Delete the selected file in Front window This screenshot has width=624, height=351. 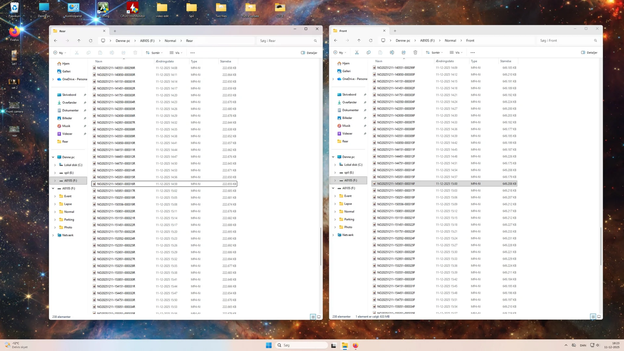coord(415,52)
